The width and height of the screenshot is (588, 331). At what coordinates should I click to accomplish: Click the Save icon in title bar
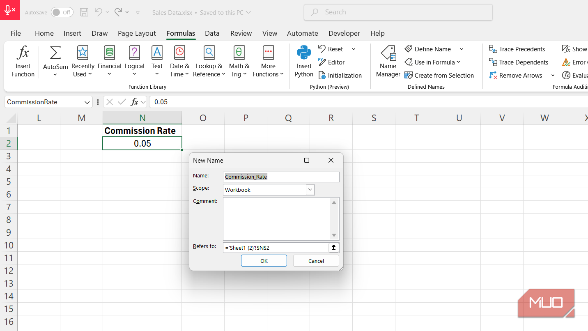pos(84,12)
